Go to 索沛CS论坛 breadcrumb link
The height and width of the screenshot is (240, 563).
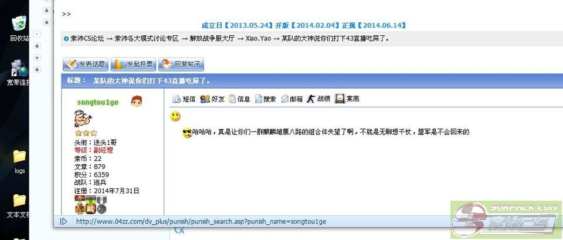click(x=87, y=39)
